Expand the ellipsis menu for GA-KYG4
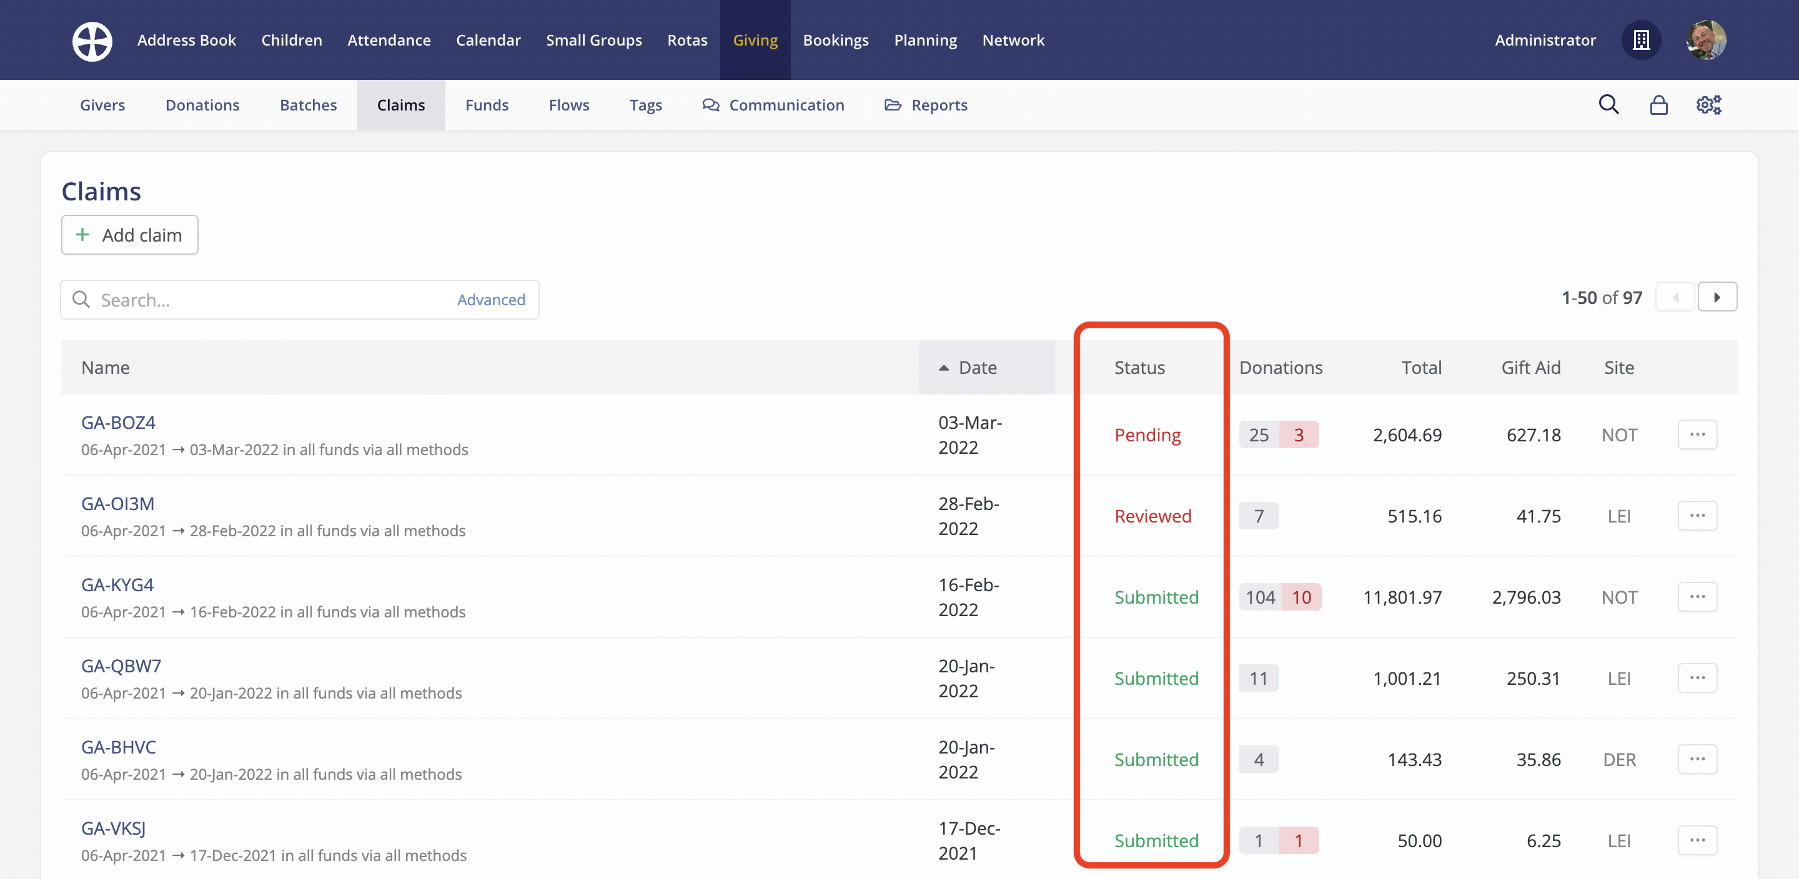This screenshot has width=1799, height=879. point(1697,597)
